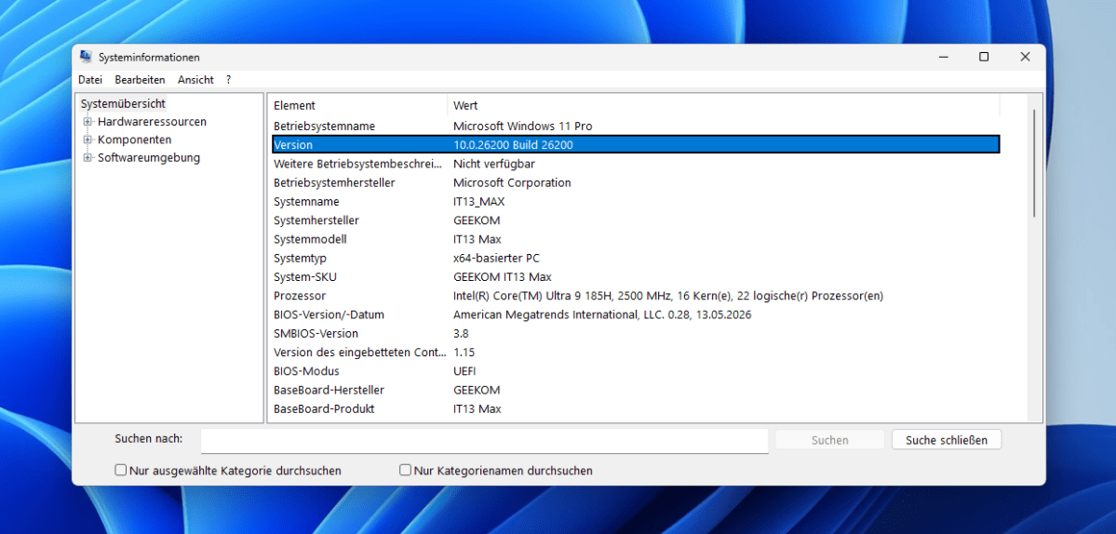Click the American Megatrends International value

point(603,314)
